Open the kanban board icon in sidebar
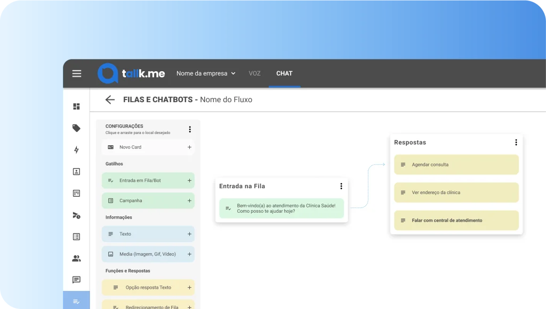Screen dimensions: 546x309 pyautogui.click(x=76, y=193)
